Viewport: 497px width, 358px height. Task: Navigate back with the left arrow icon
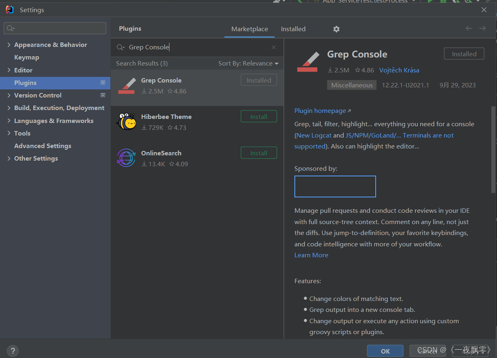(x=469, y=28)
